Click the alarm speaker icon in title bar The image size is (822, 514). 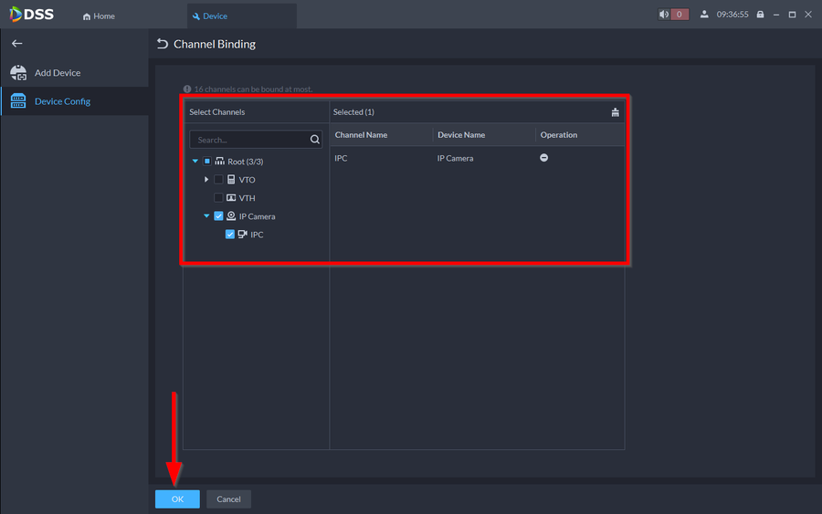[x=664, y=15]
